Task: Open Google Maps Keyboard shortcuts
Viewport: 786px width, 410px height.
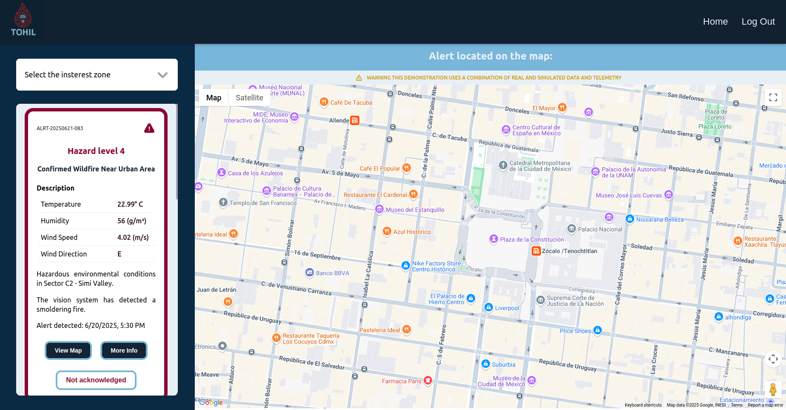Action: click(643, 405)
